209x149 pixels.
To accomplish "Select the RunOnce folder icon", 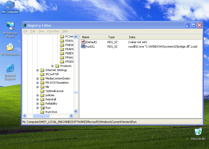I will pyautogui.click(x=42, y=112).
